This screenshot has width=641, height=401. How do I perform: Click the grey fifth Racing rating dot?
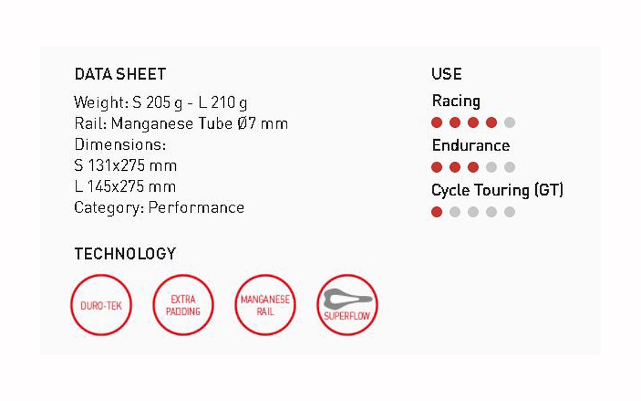pyautogui.click(x=509, y=122)
